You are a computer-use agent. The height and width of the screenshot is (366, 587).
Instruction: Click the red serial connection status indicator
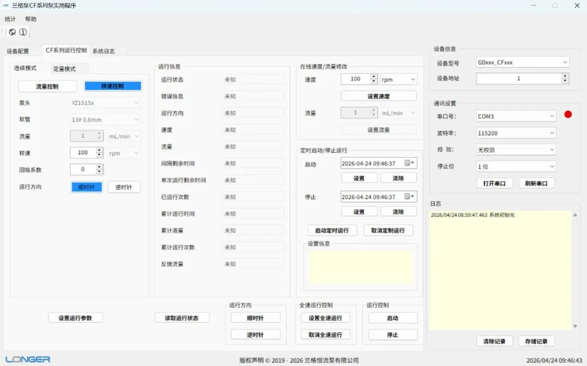(x=568, y=115)
